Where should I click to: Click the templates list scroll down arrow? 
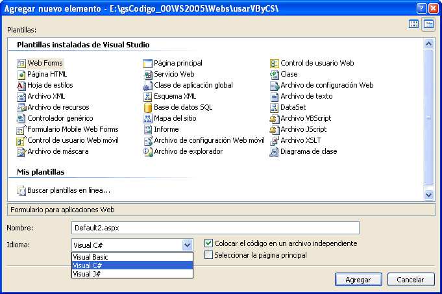(x=428, y=195)
